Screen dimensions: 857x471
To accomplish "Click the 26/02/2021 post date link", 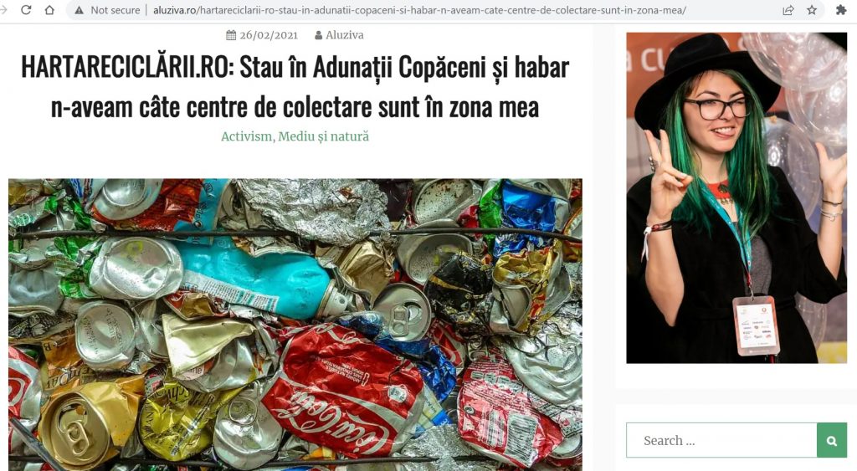I will [269, 35].
